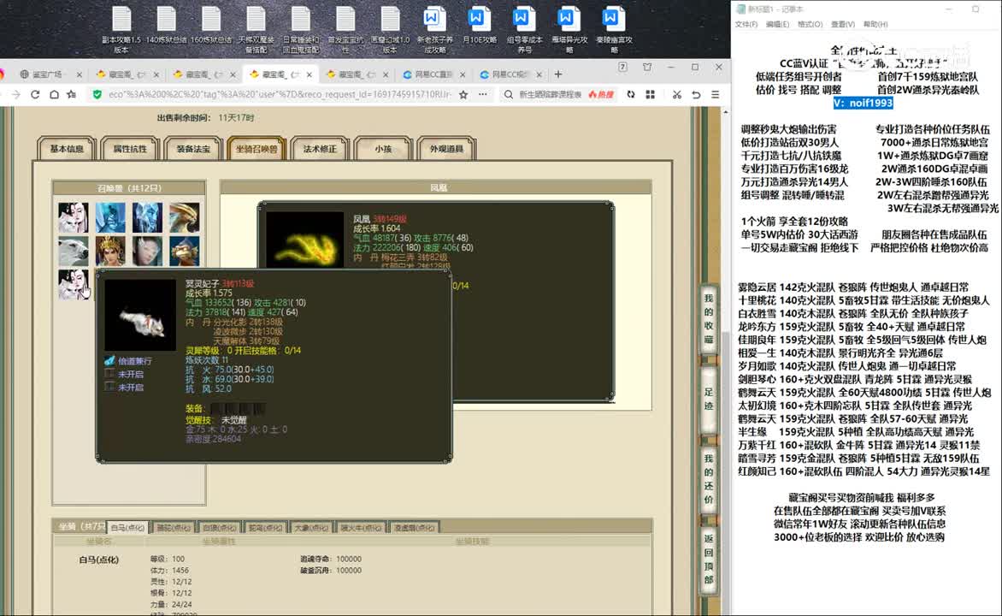The image size is (1002, 616).
Task: Open a new browser tab with plus
Action: click(x=558, y=74)
